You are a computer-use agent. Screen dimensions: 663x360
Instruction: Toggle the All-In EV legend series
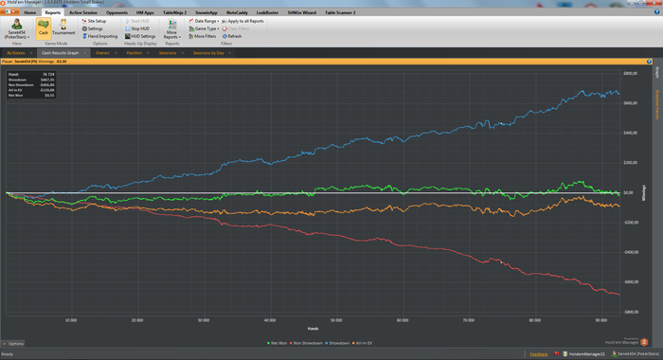(x=363, y=343)
